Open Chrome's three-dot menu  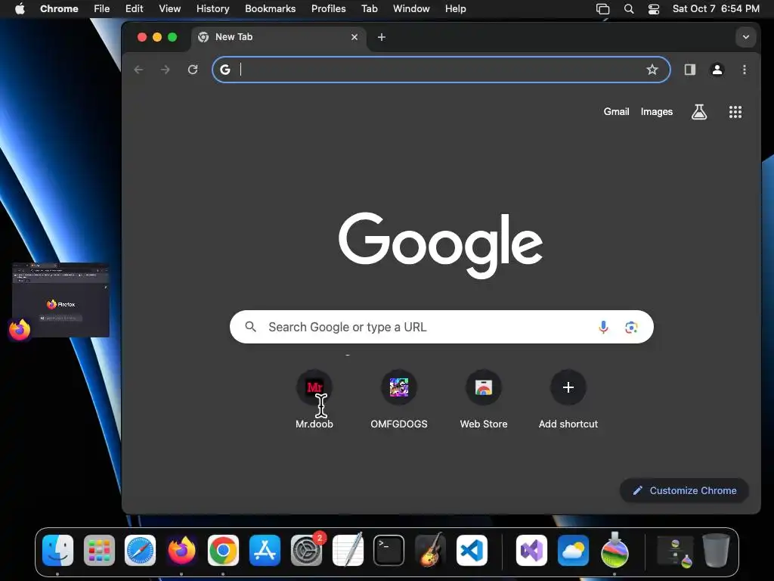(x=745, y=70)
